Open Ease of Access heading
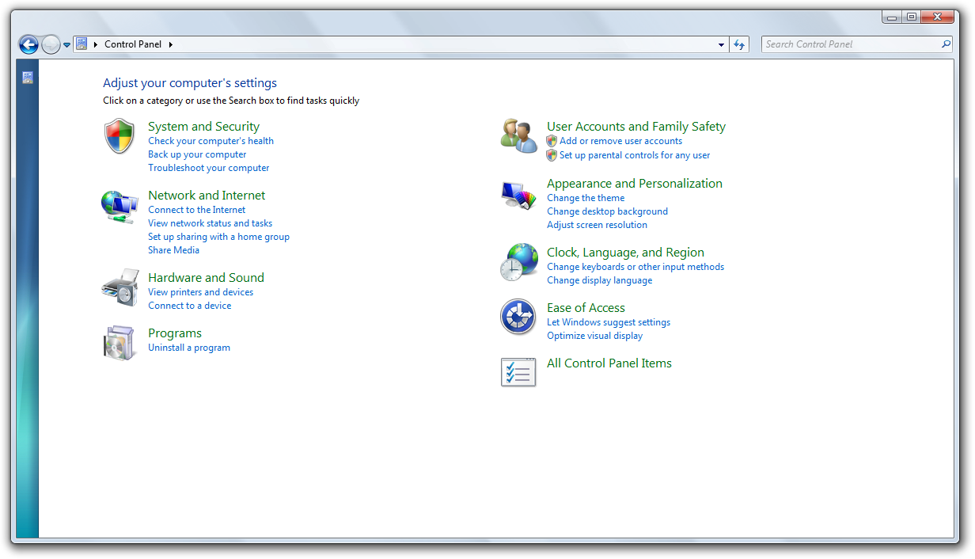975x559 pixels. click(x=586, y=307)
